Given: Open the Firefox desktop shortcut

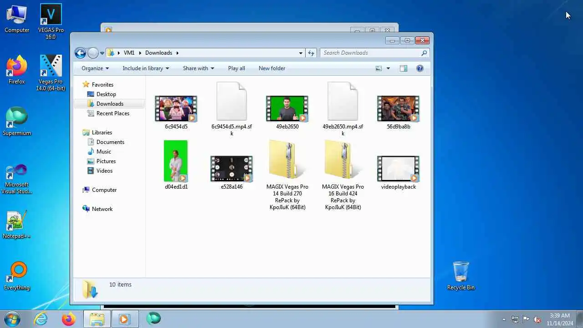Looking at the screenshot, I should tap(17, 70).
